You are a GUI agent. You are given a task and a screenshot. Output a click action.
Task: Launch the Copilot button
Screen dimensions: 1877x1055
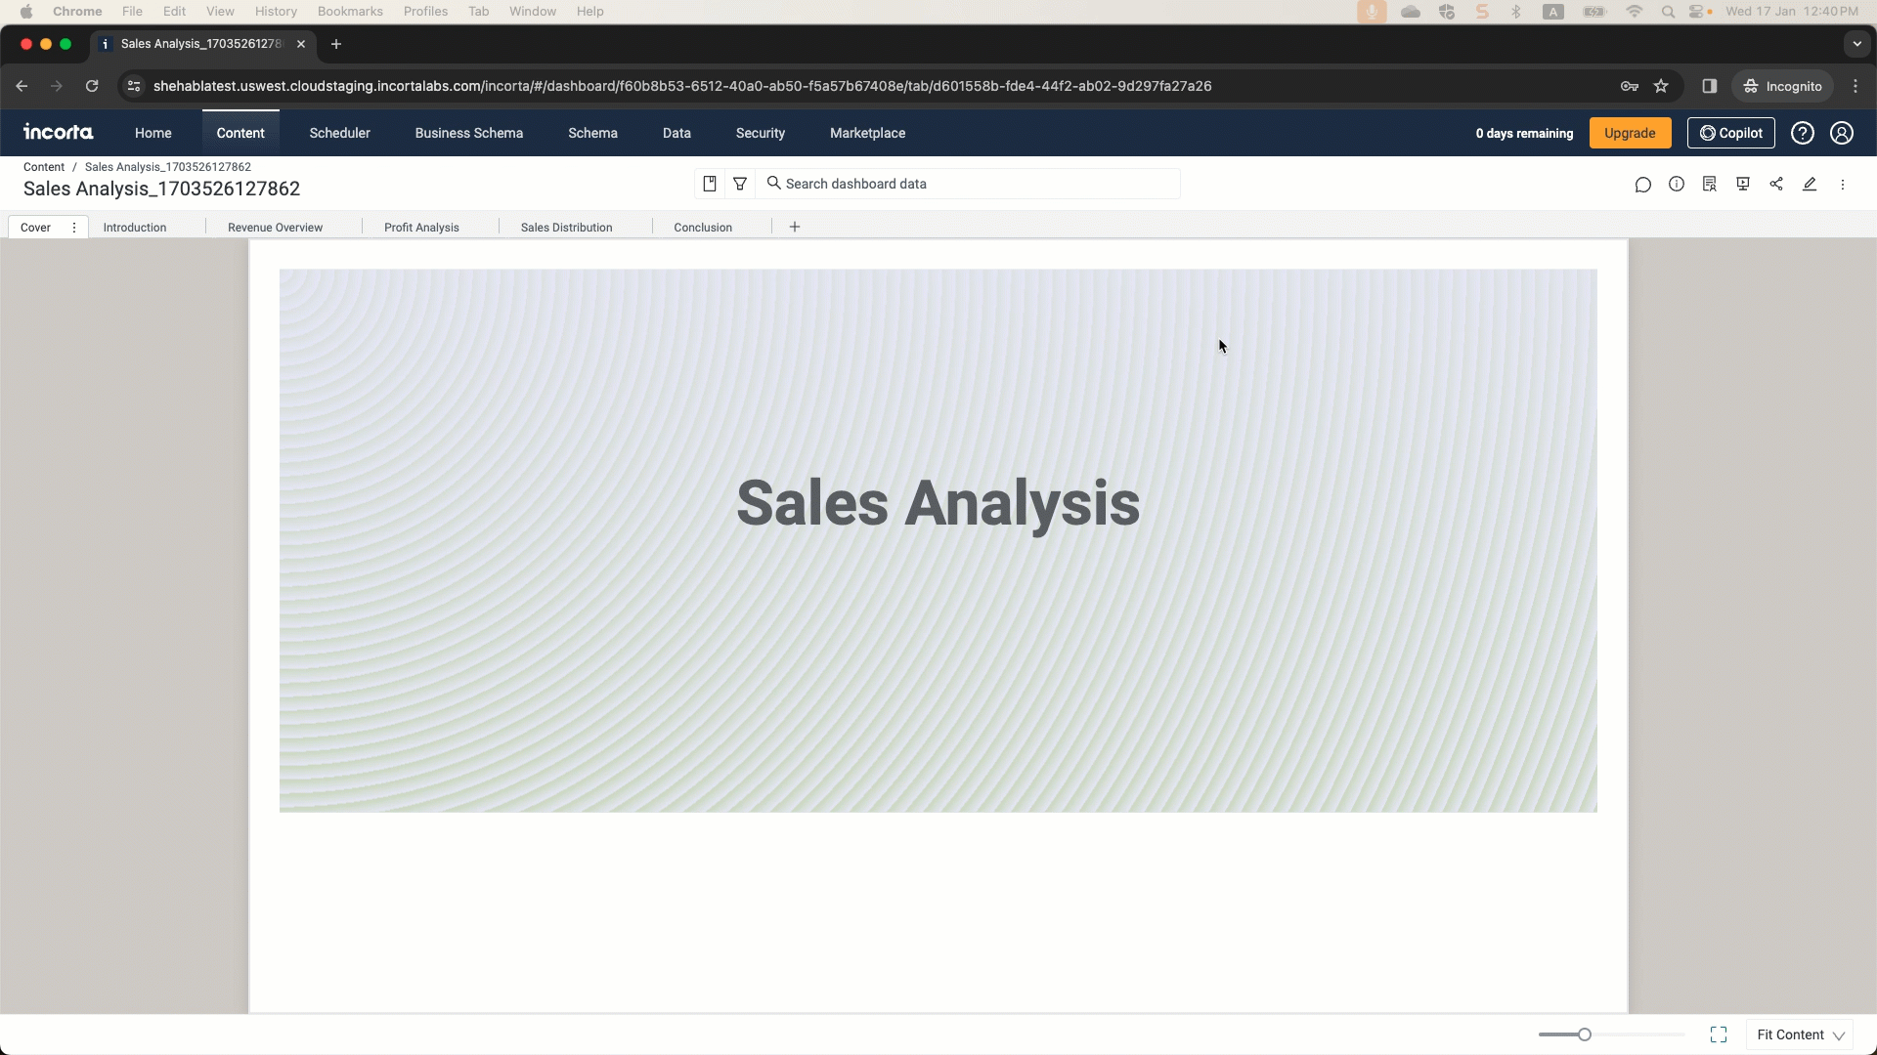tap(1730, 133)
